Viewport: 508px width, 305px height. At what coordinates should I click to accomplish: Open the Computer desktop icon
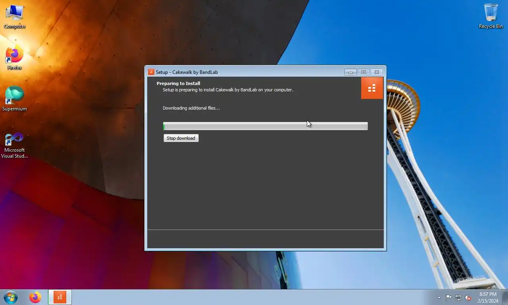(15, 17)
